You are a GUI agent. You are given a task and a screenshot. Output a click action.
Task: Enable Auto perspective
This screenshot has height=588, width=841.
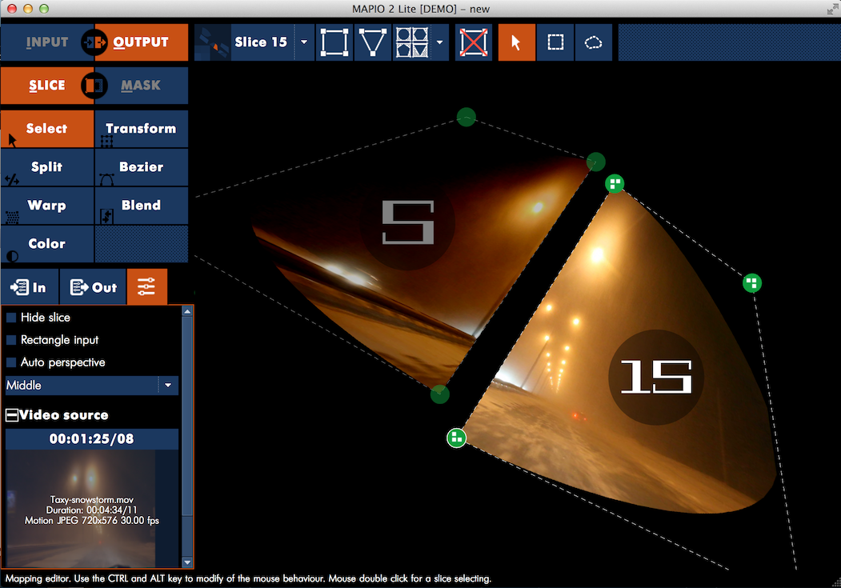pyautogui.click(x=10, y=362)
